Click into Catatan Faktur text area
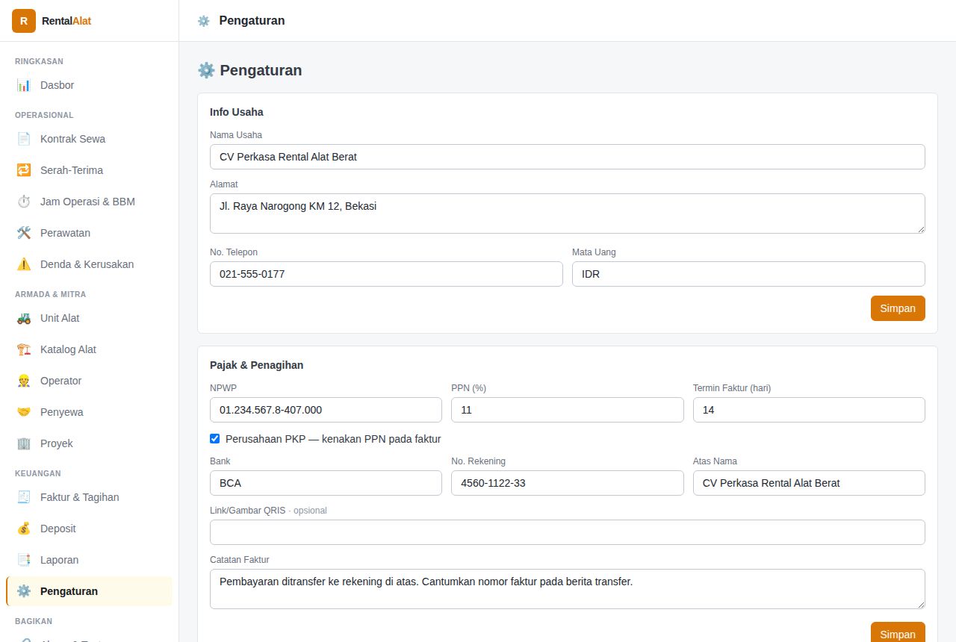Viewport: 956px width, 642px height. (x=568, y=589)
